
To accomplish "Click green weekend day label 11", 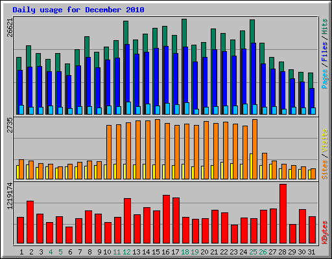I will (117, 252).
